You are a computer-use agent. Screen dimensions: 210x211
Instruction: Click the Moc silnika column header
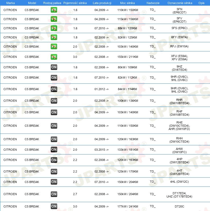pyautogui.click(x=127, y=3)
